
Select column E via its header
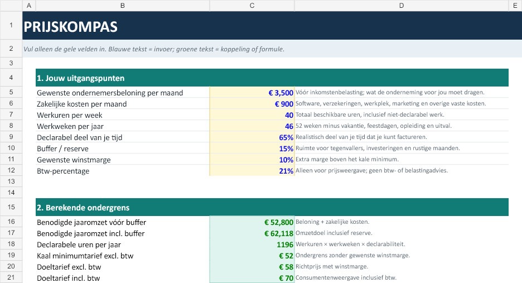515,6
